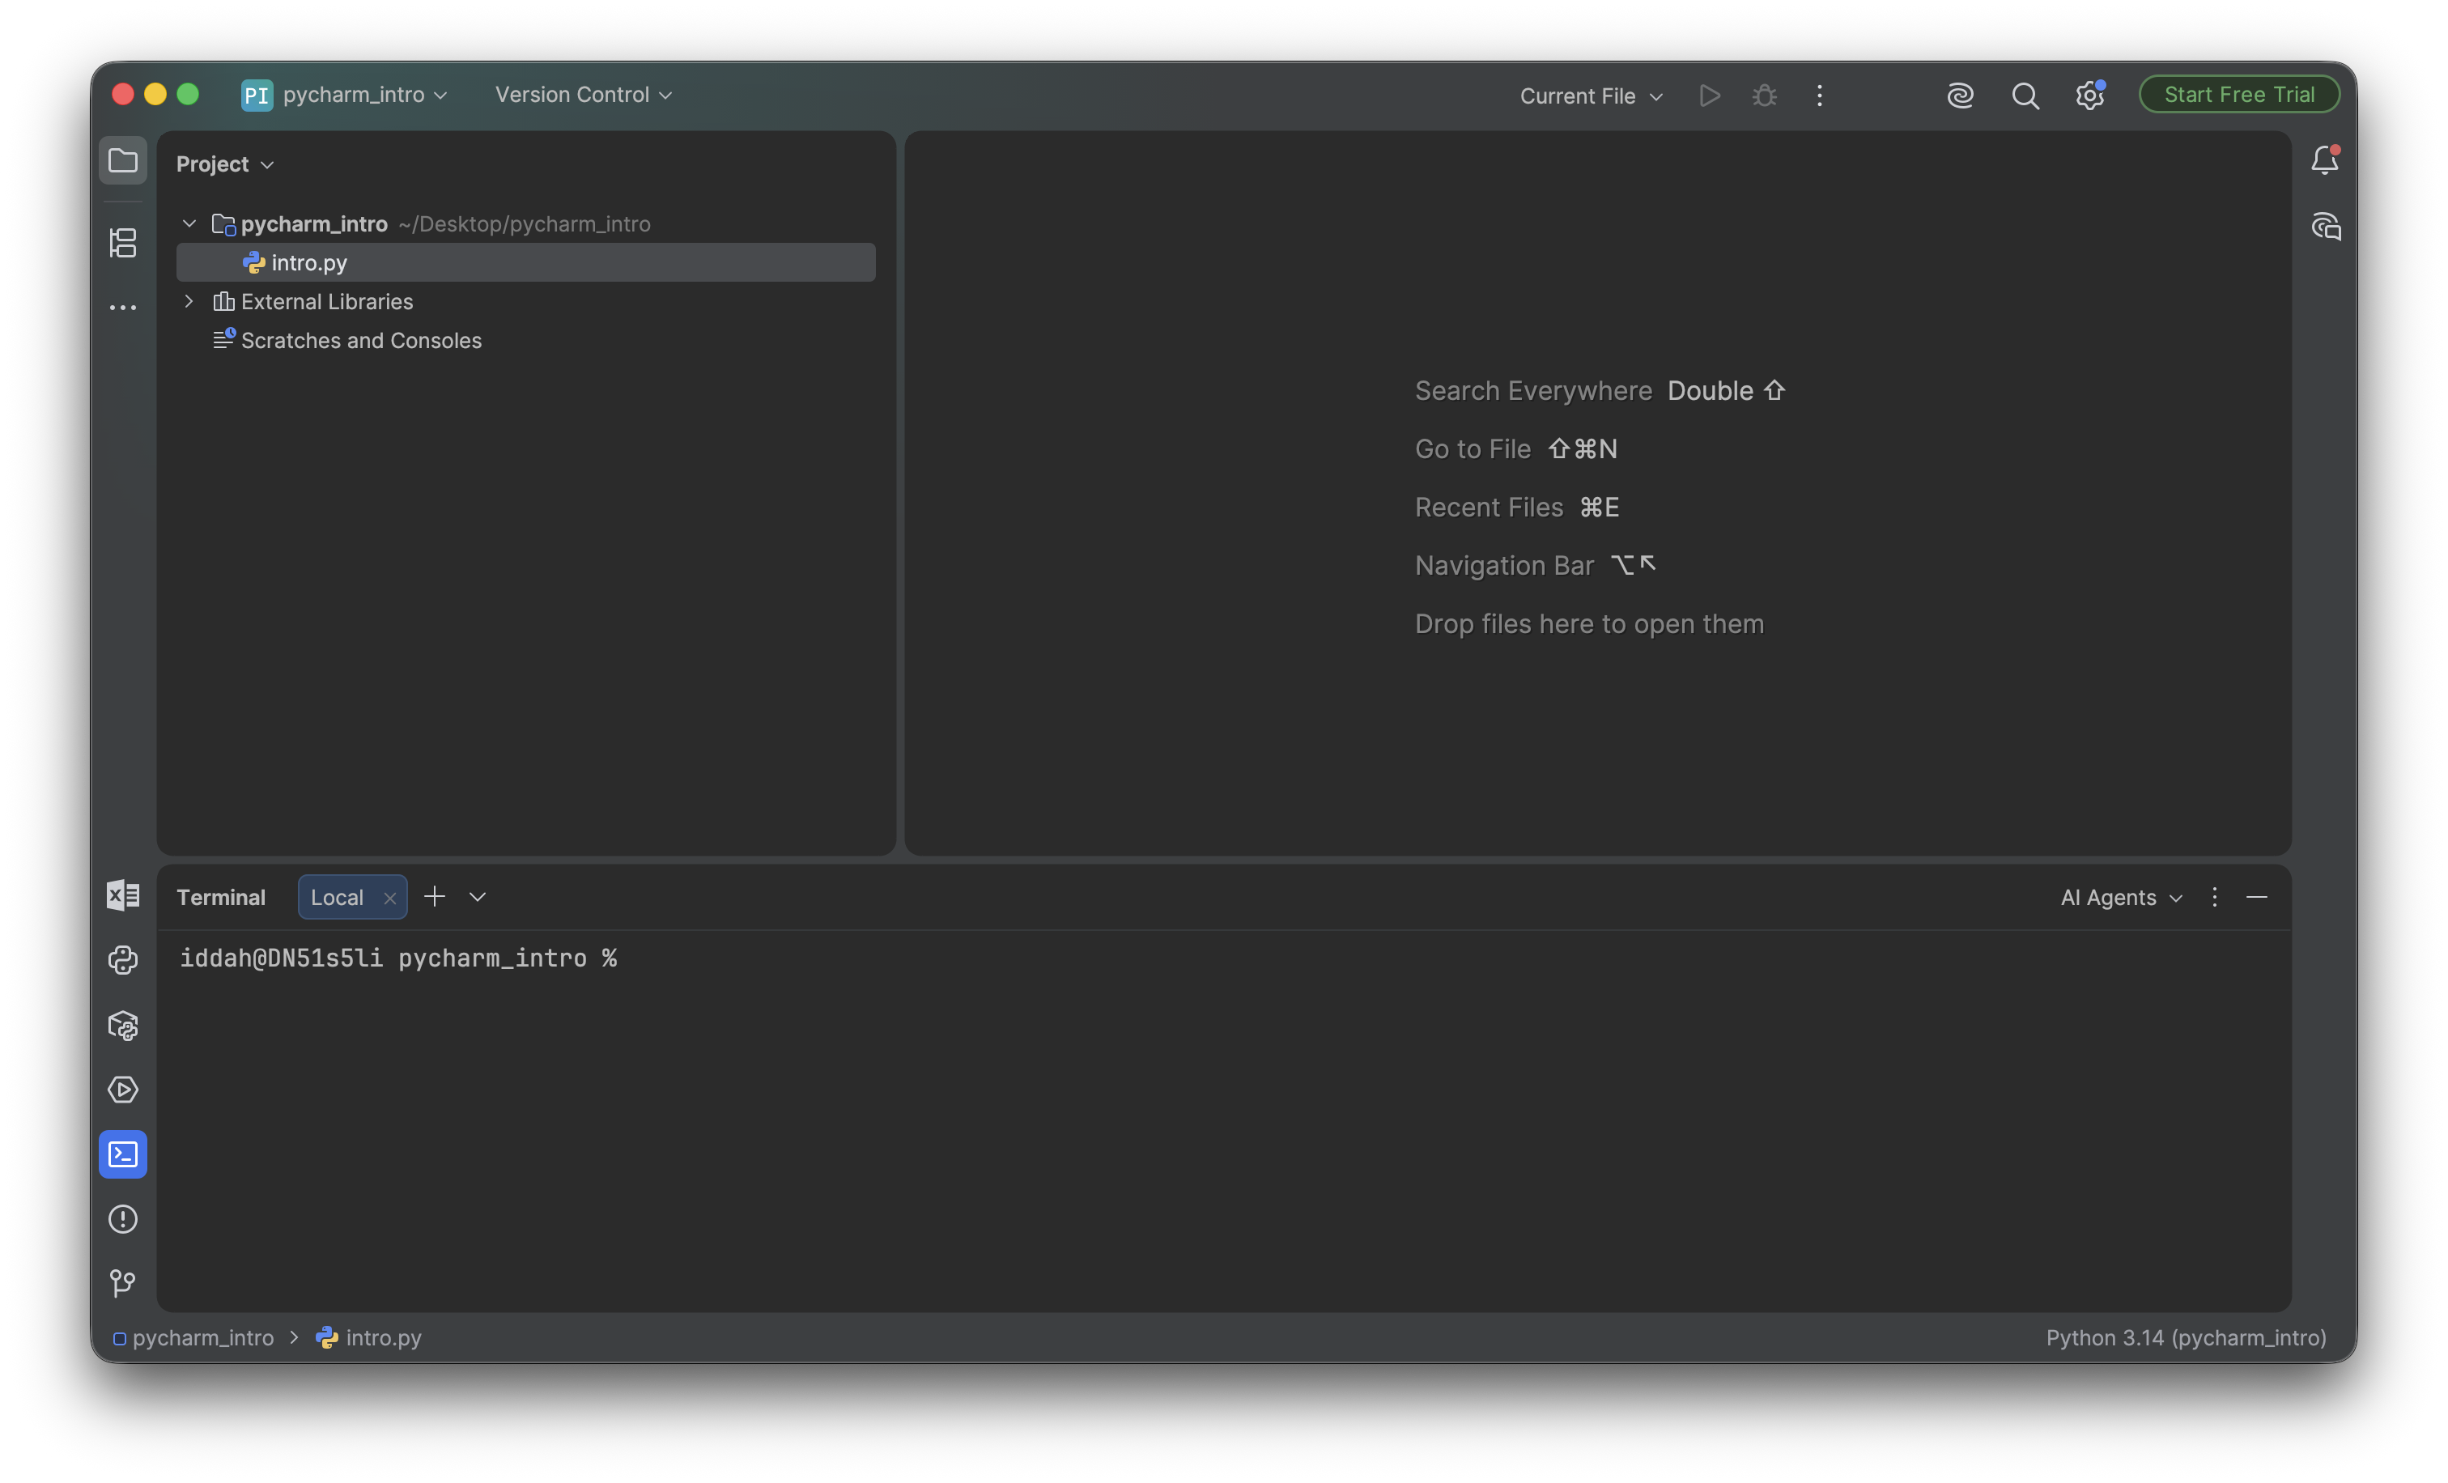Image resolution: width=2448 pixels, height=1483 pixels.
Task: Show more tool windows via ellipsis
Action: (123, 308)
